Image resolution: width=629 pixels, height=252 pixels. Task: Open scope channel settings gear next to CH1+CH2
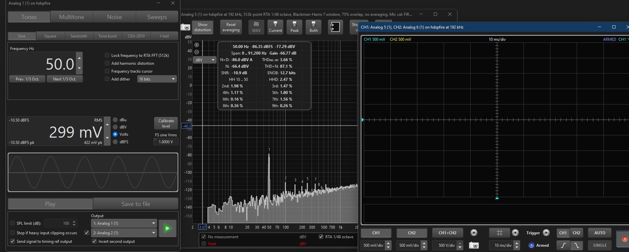(x=474, y=233)
